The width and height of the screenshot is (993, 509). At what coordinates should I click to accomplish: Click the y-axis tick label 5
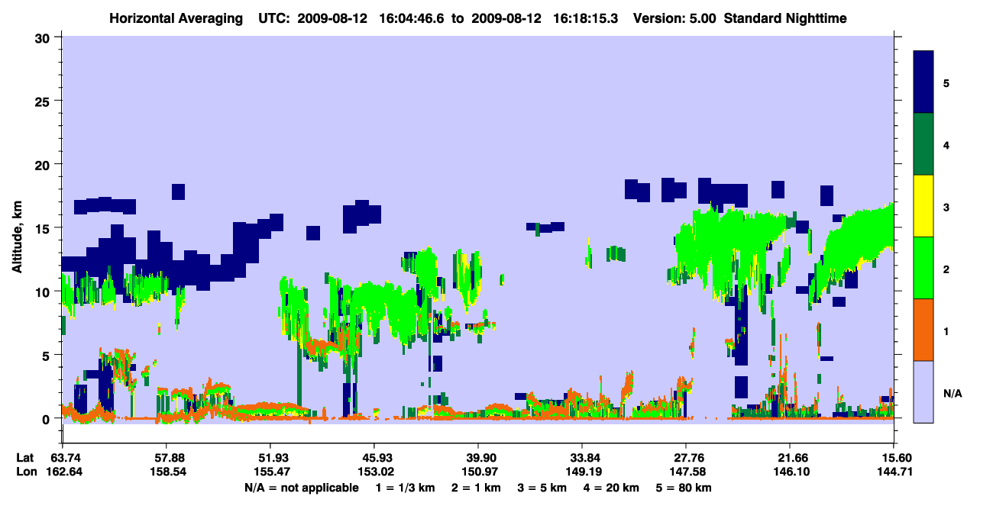tap(47, 355)
